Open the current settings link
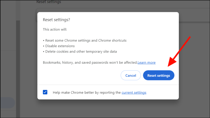The image size is (210, 118). click(x=134, y=92)
